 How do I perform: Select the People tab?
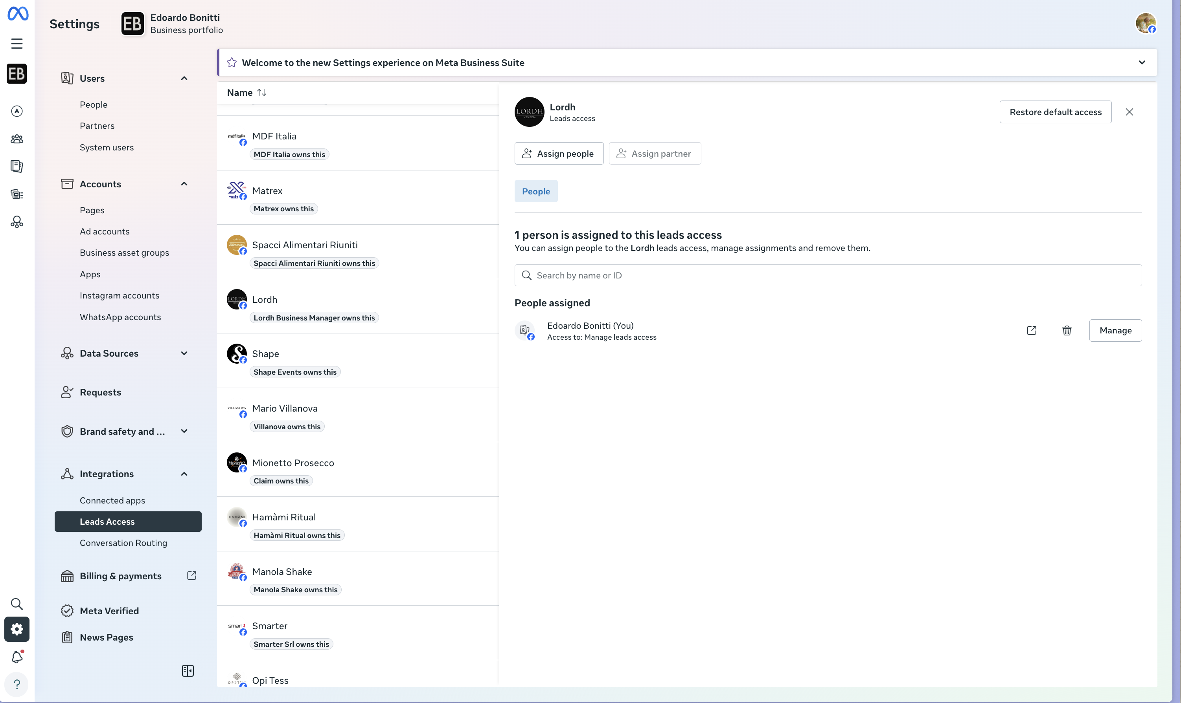pyautogui.click(x=536, y=191)
